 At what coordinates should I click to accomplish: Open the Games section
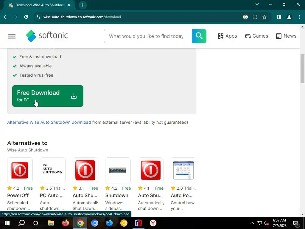256,36
